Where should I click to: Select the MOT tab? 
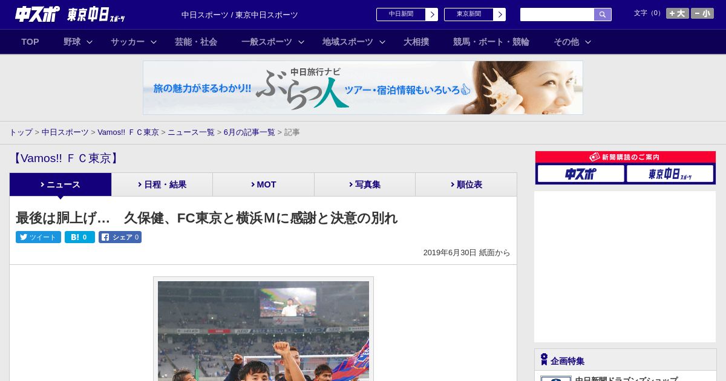pos(264,184)
